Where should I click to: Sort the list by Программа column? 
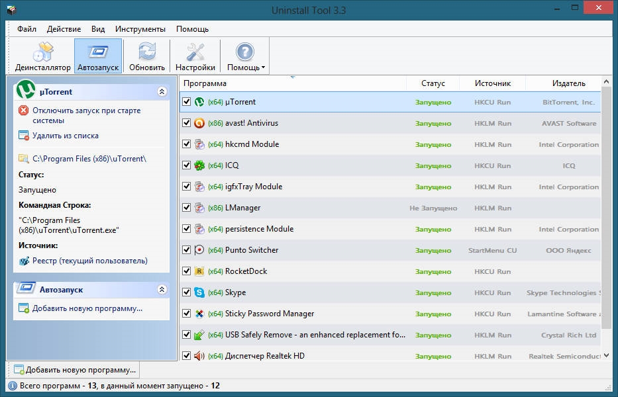click(293, 83)
